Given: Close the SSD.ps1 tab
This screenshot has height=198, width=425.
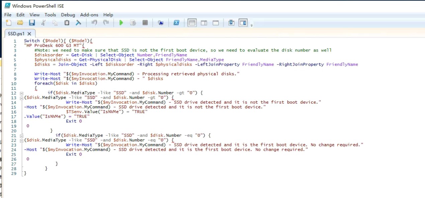Looking at the screenshot, I should point(29,34).
